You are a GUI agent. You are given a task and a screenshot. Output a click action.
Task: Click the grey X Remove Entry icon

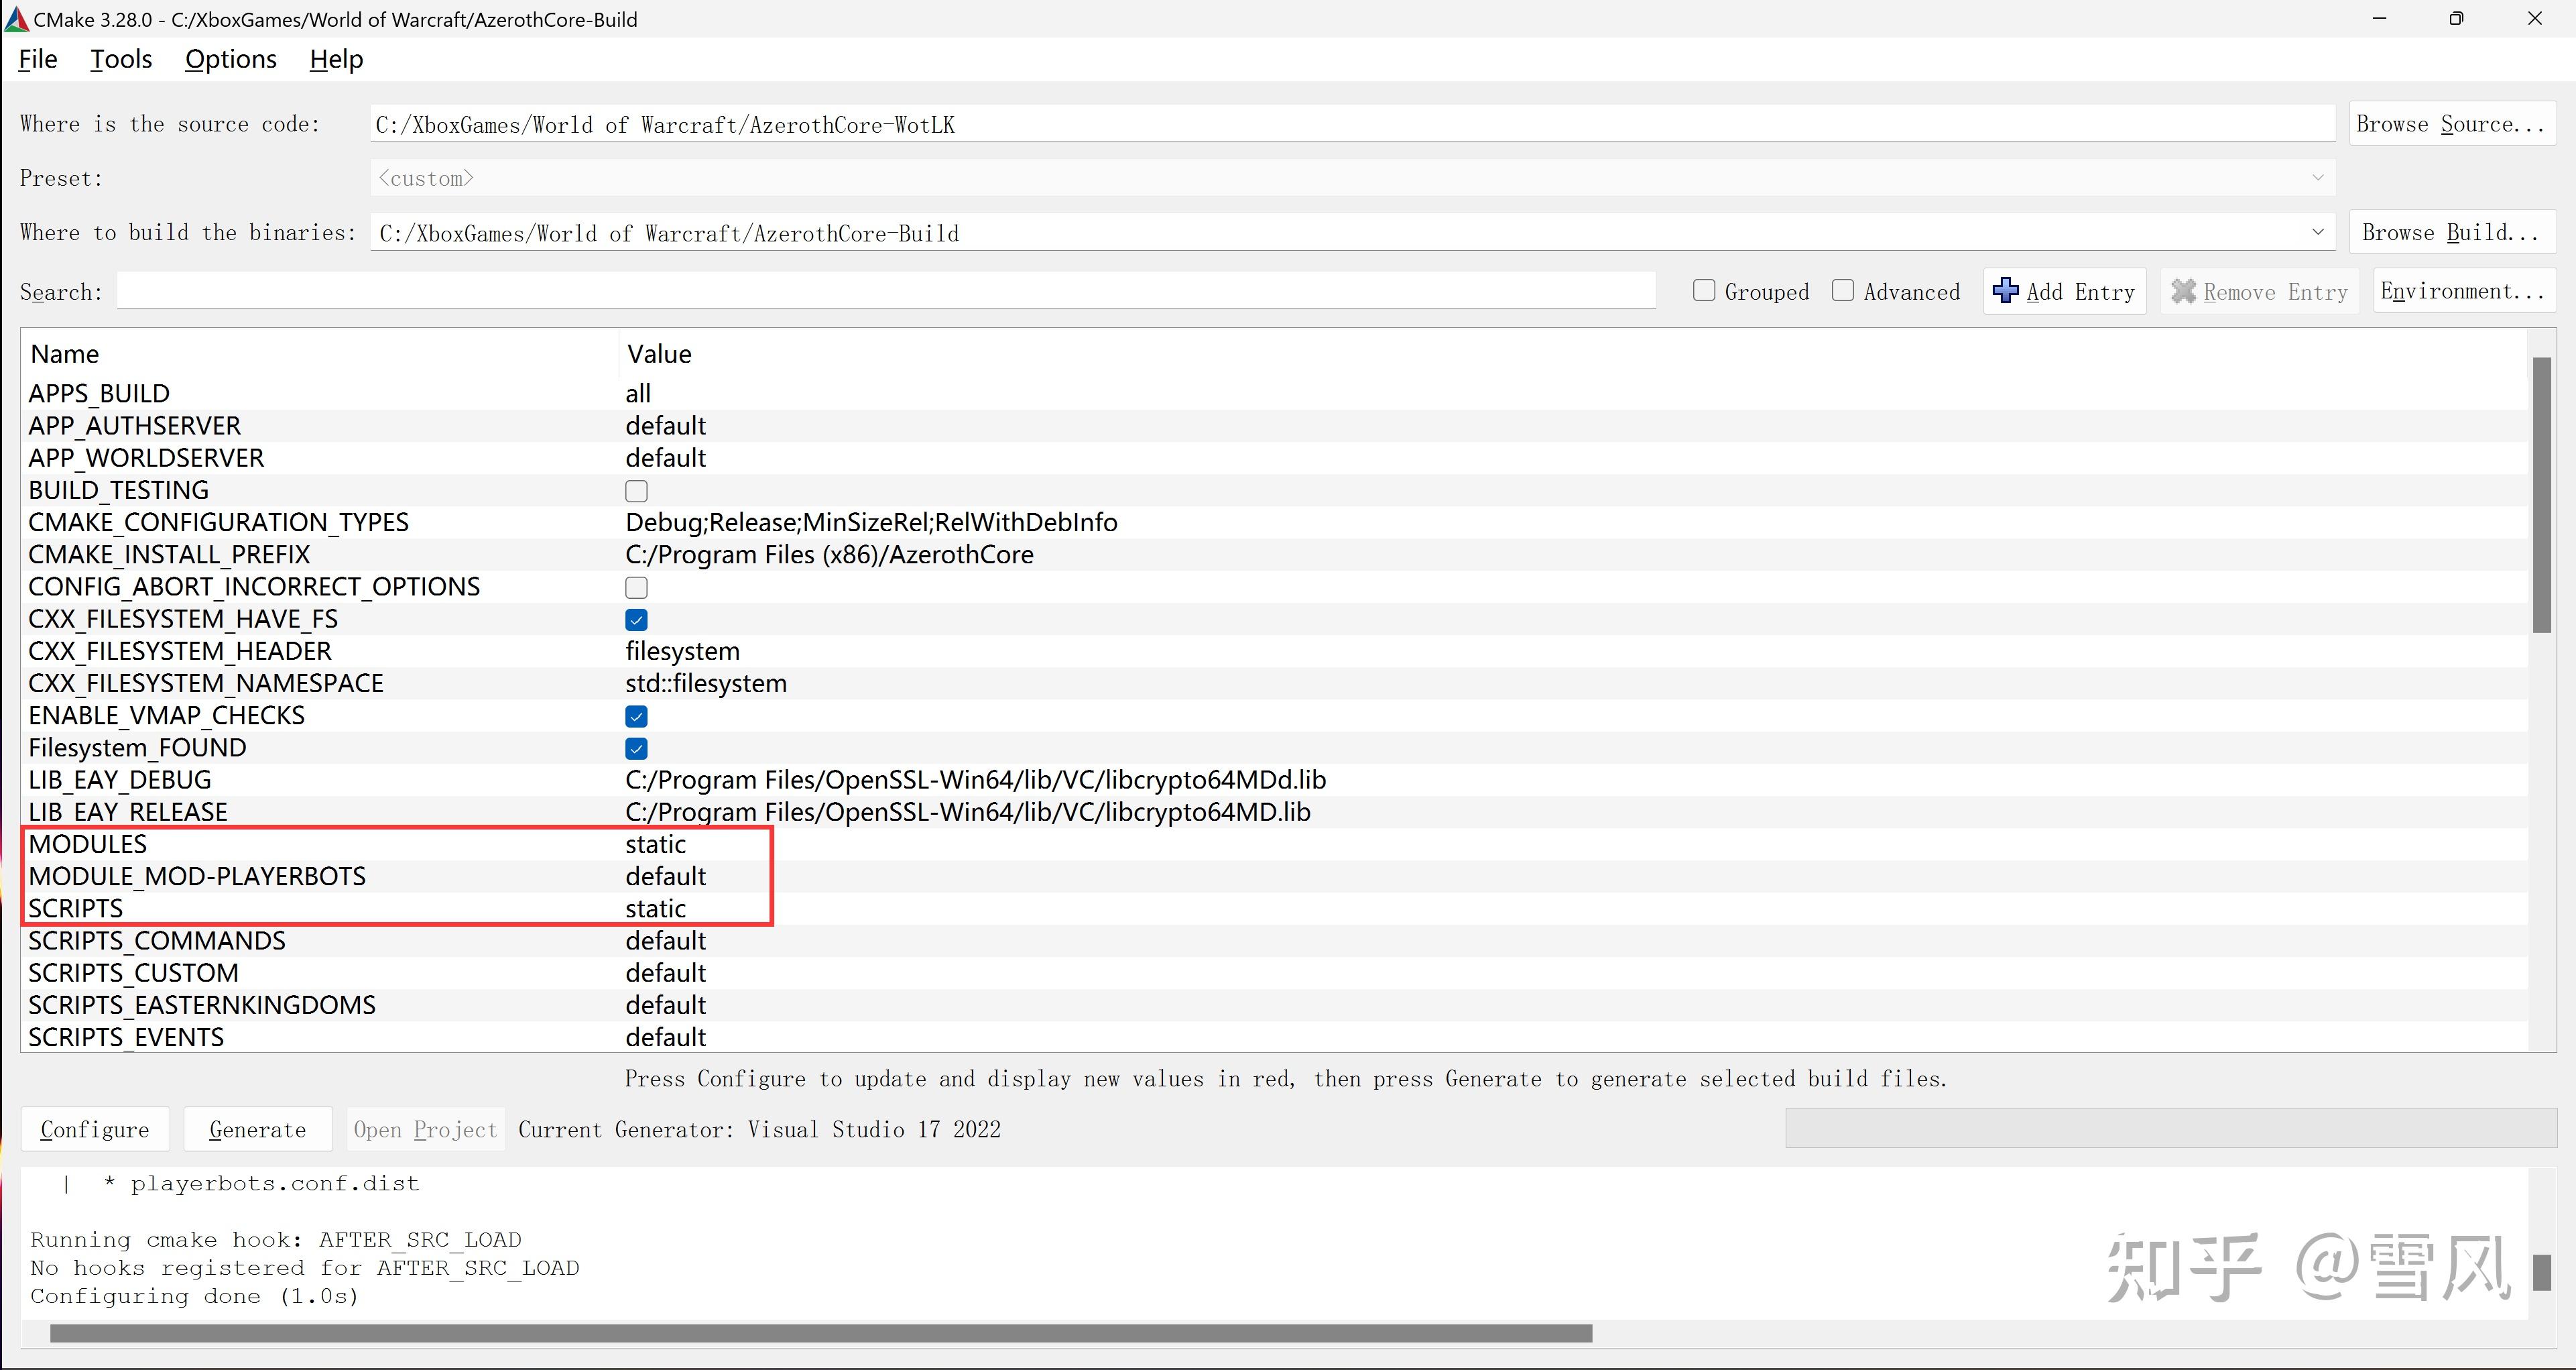[2183, 291]
